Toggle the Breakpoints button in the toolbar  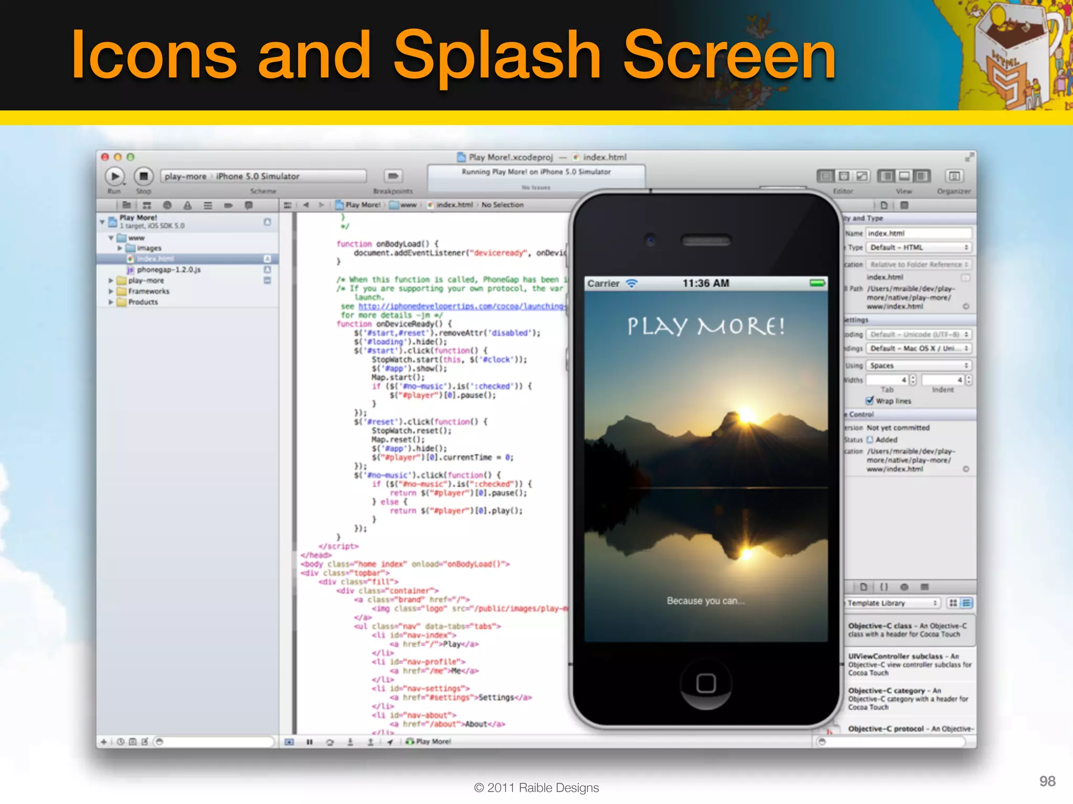(x=393, y=176)
